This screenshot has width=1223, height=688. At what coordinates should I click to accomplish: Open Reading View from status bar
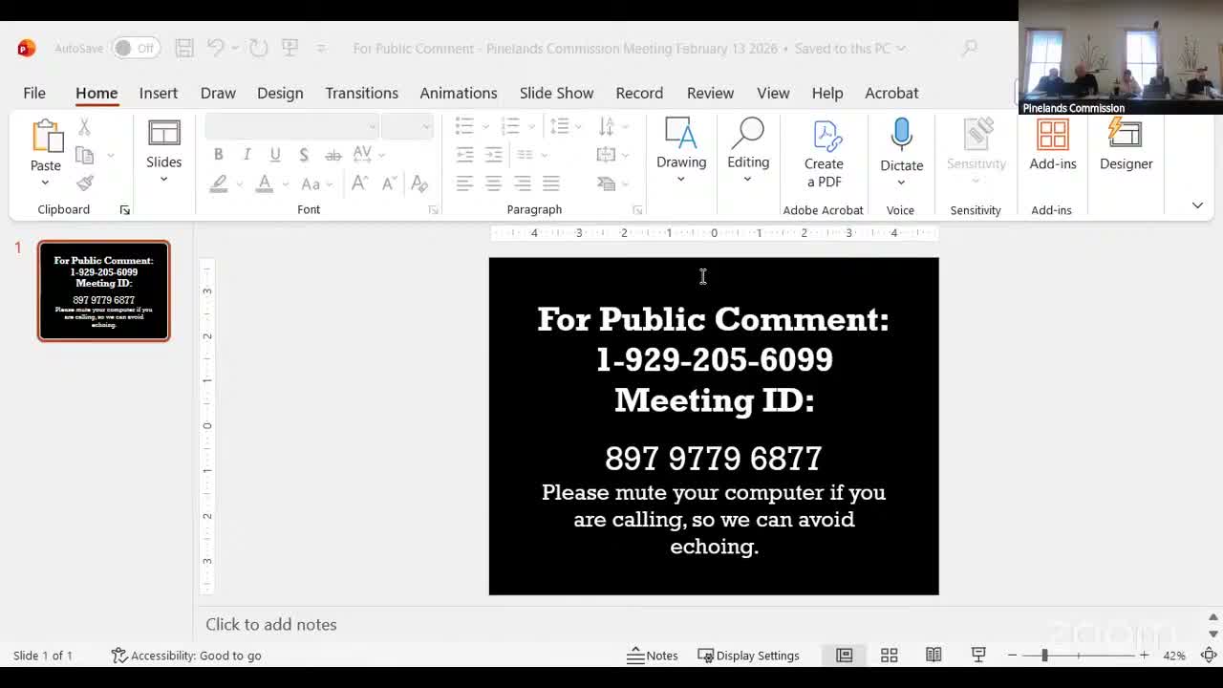(933, 656)
